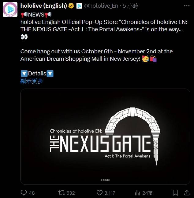194x198 pixels.
Task: Bookmark this hololive post
Action: [x=175, y=193]
